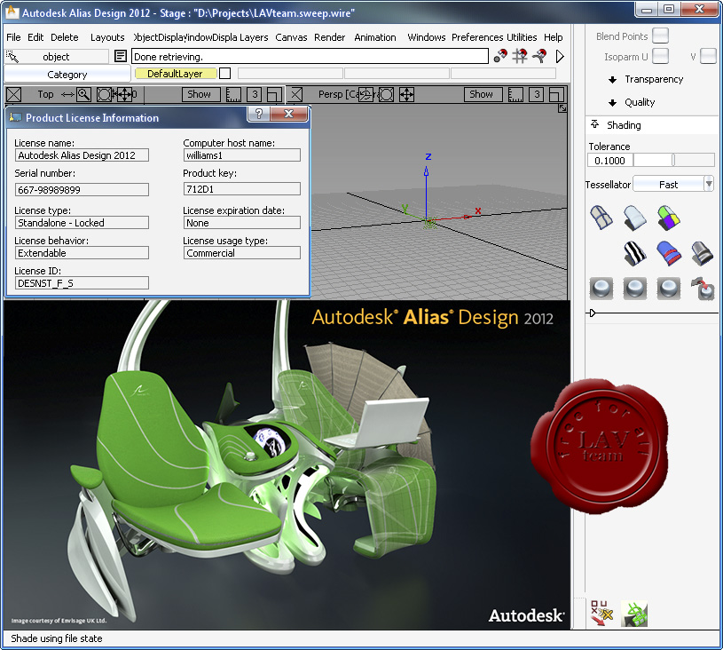Click look-at icon in Top view bar
Image resolution: width=723 pixels, height=650 pixels.
104,95
